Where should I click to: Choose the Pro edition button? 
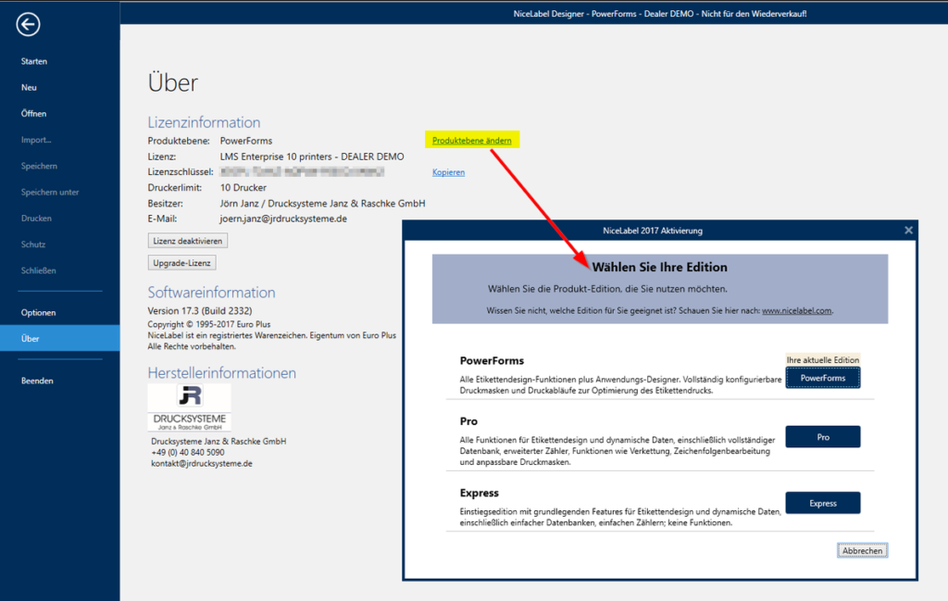pyautogui.click(x=822, y=437)
